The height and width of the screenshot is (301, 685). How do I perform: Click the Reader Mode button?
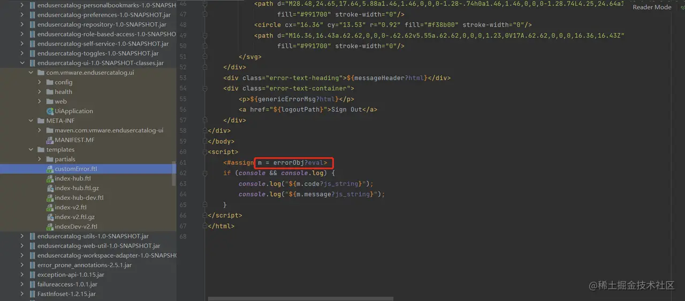(x=652, y=7)
